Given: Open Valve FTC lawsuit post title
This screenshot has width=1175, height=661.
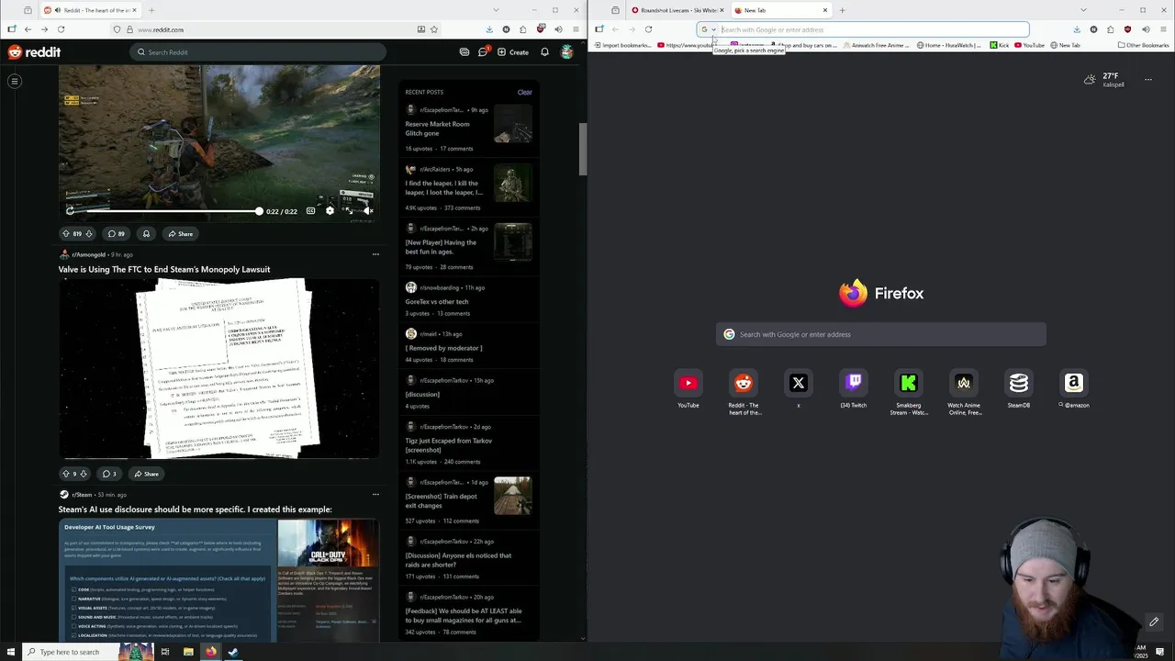Looking at the screenshot, I should pos(164,269).
